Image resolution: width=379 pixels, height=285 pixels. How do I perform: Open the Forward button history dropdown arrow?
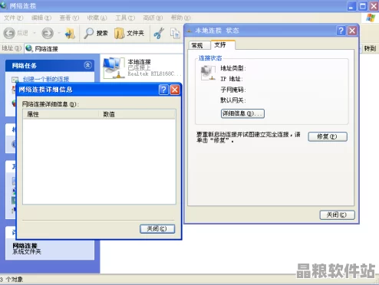[x=59, y=33]
